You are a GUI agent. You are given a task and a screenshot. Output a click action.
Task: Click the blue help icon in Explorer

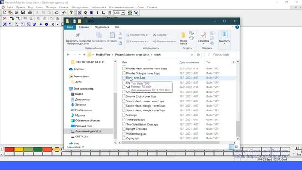(x=237, y=27)
